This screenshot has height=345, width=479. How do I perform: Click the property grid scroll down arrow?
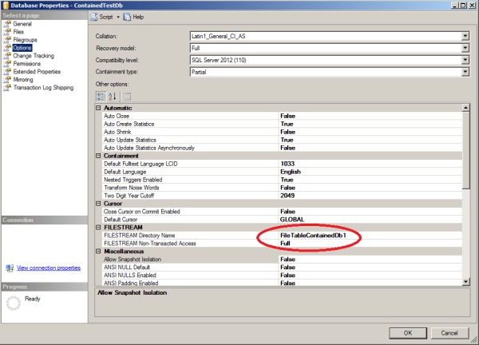(x=465, y=282)
